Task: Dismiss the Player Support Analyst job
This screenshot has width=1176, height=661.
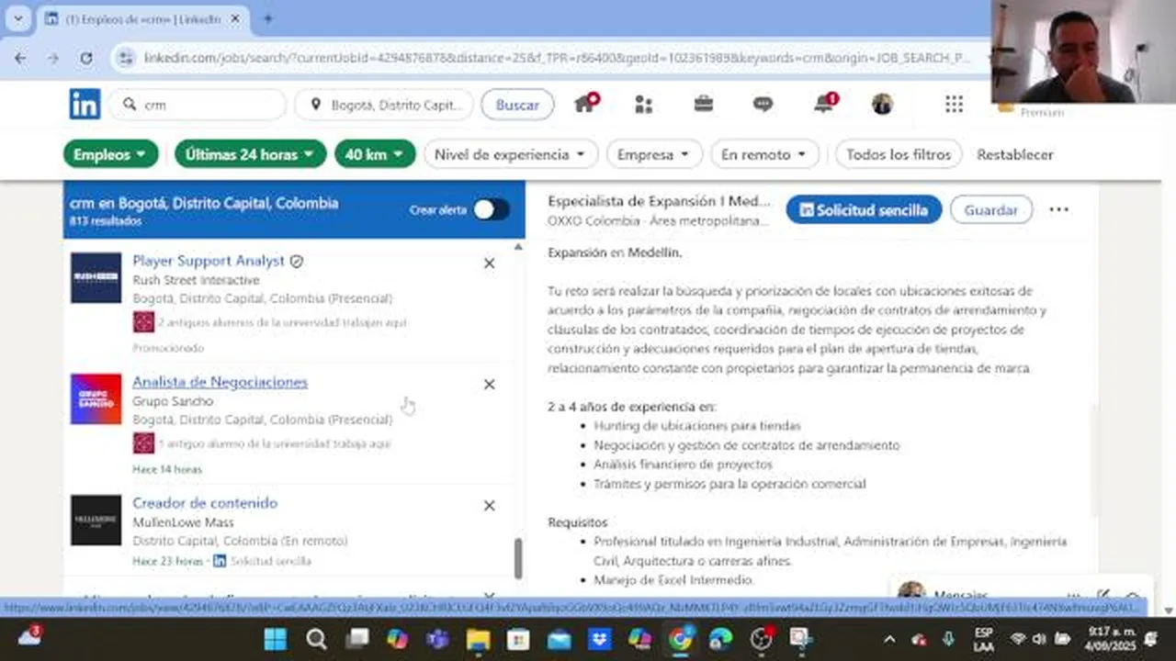Action: (x=490, y=263)
